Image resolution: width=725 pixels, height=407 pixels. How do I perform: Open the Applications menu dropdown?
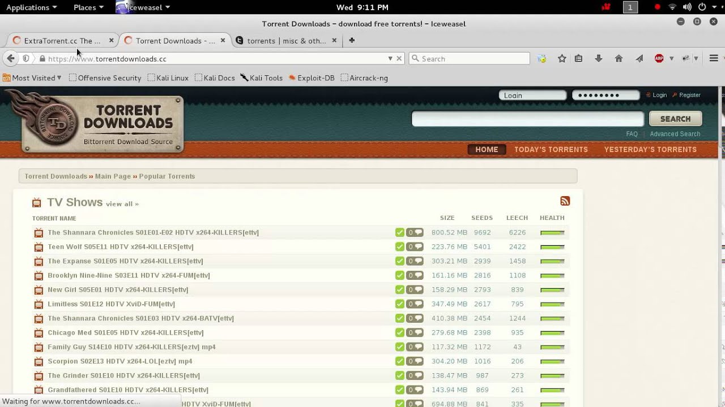click(x=31, y=7)
